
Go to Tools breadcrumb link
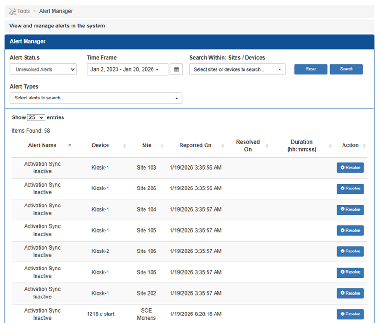tap(23, 11)
